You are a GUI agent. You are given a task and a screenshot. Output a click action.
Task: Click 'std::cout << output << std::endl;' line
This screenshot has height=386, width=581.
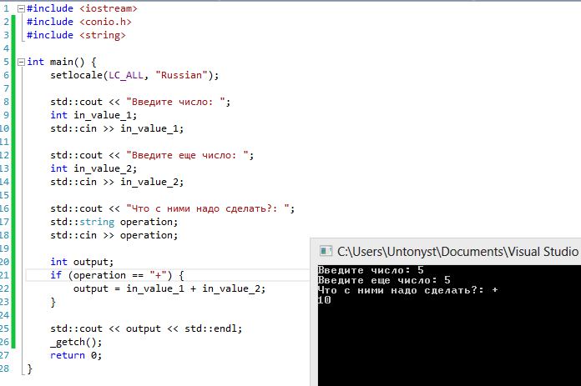pos(146,328)
